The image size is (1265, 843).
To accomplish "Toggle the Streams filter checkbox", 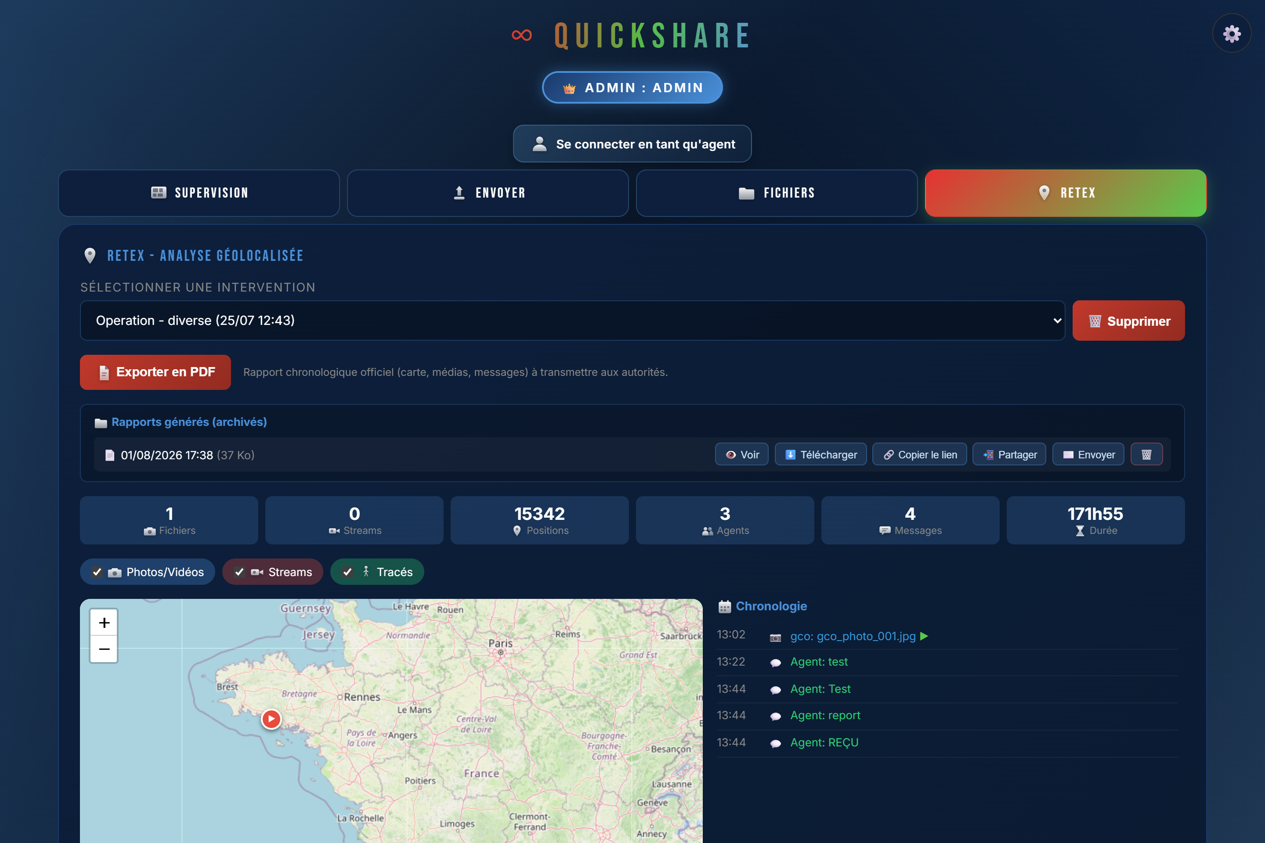I will (x=239, y=572).
